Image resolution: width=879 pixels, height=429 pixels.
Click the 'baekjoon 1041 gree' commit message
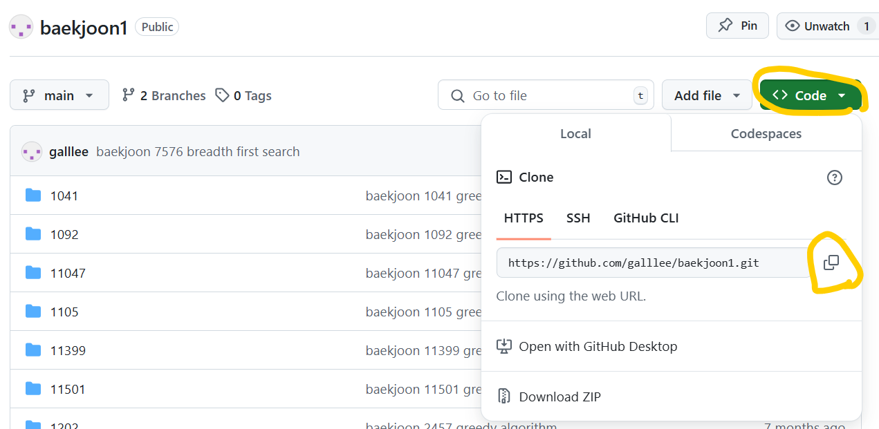pos(423,196)
